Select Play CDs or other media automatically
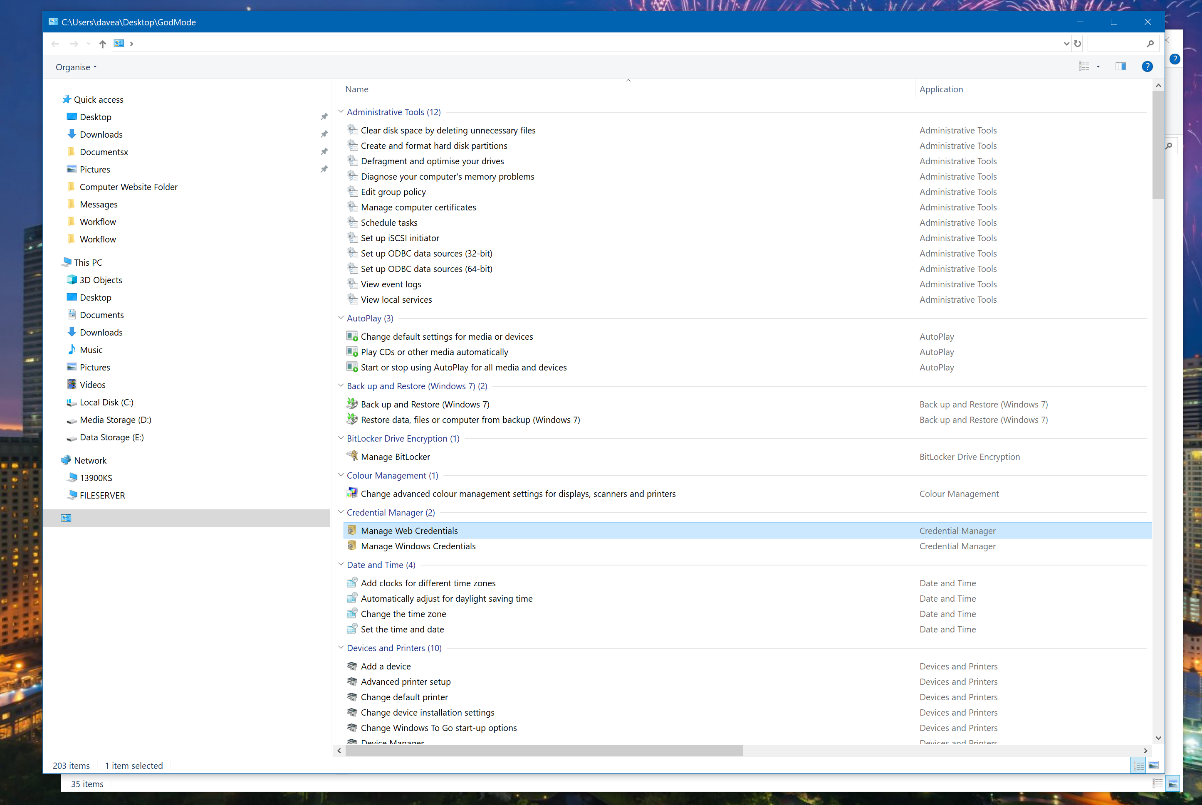 pyautogui.click(x=434, y=352)
